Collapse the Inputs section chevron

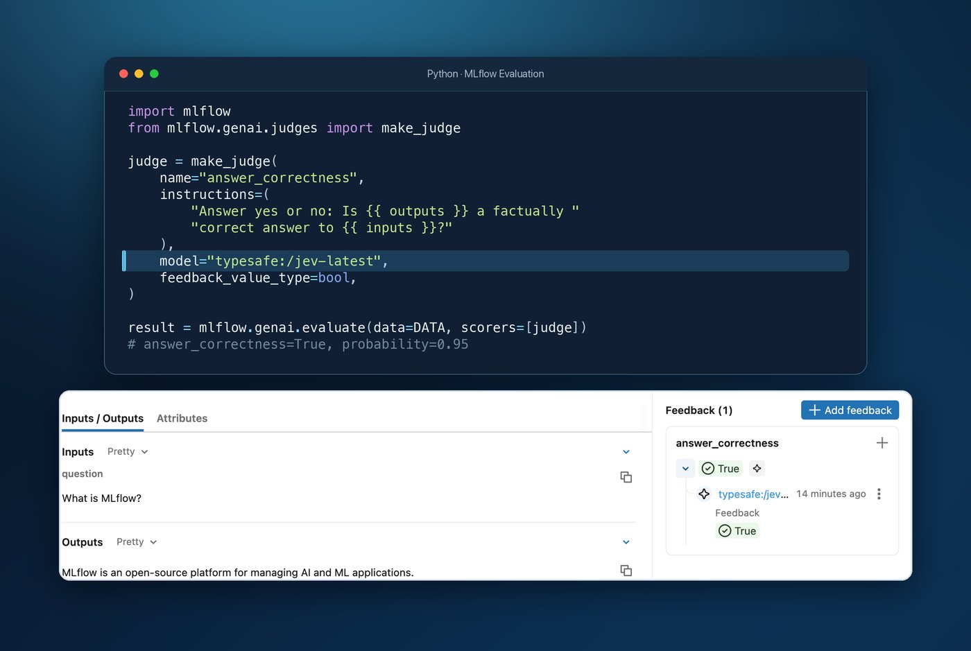pos(626,452)
